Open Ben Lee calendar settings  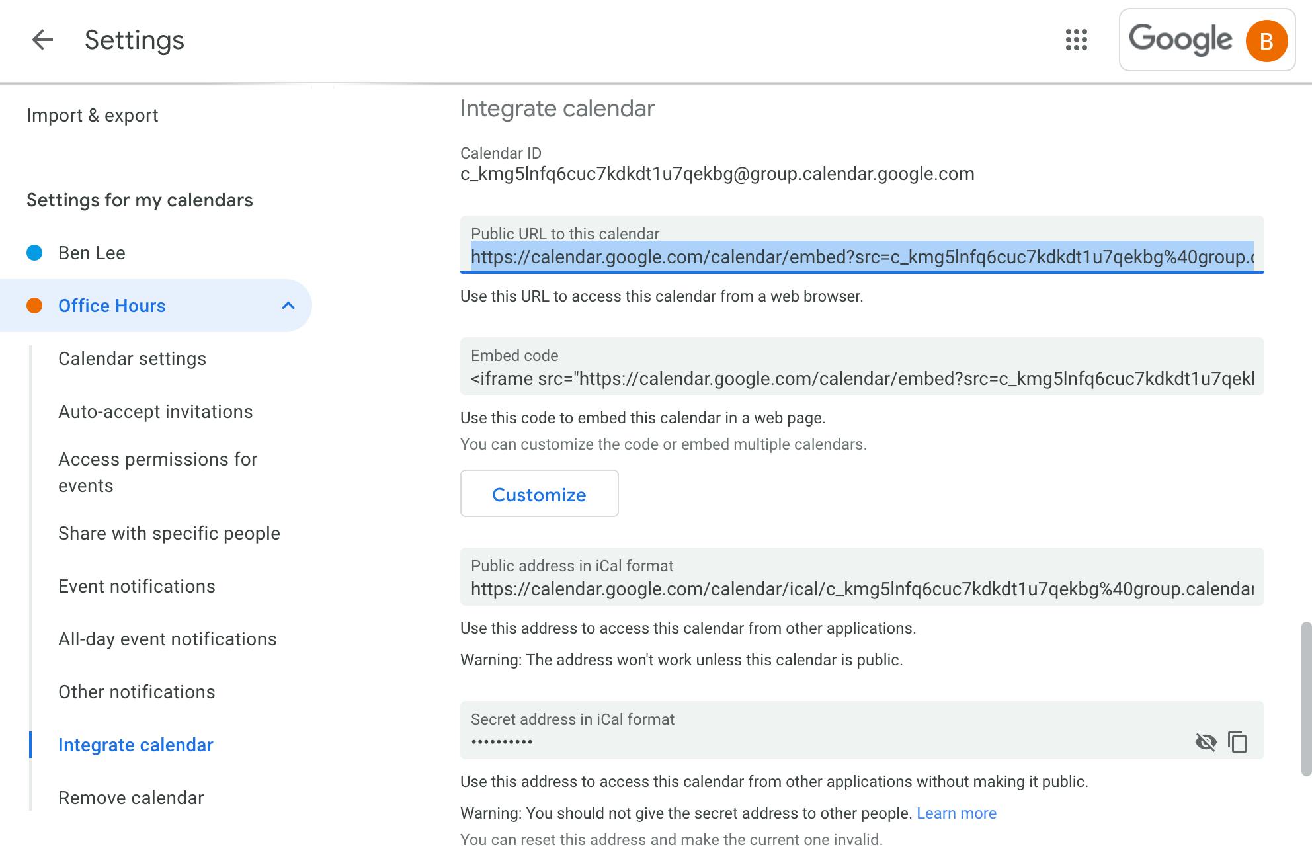tap(92, 253)
